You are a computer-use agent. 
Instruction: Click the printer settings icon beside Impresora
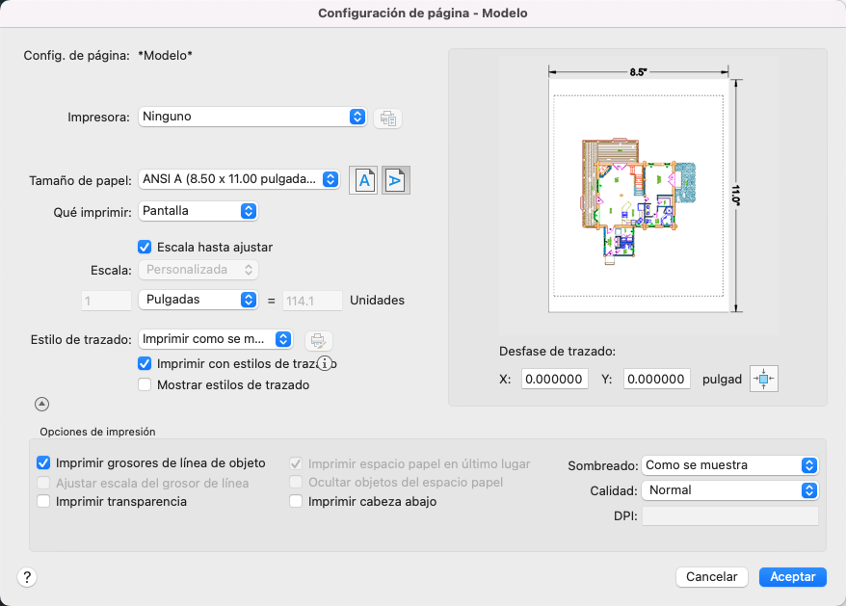[x=387, y=118]
